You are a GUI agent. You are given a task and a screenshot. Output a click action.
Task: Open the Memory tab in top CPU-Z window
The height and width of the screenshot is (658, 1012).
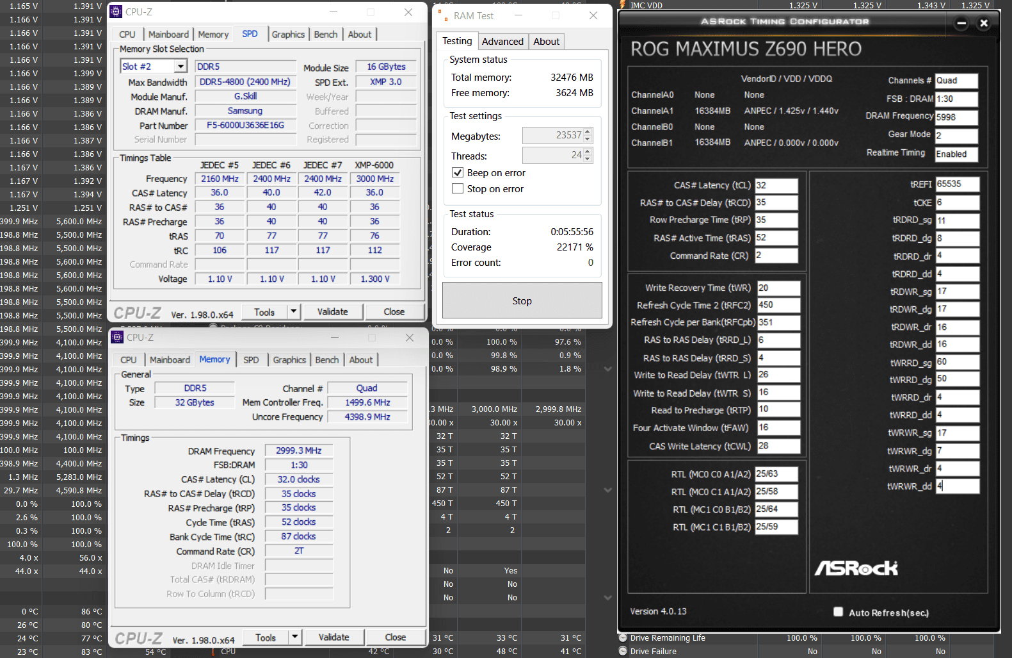click(213, 35)
